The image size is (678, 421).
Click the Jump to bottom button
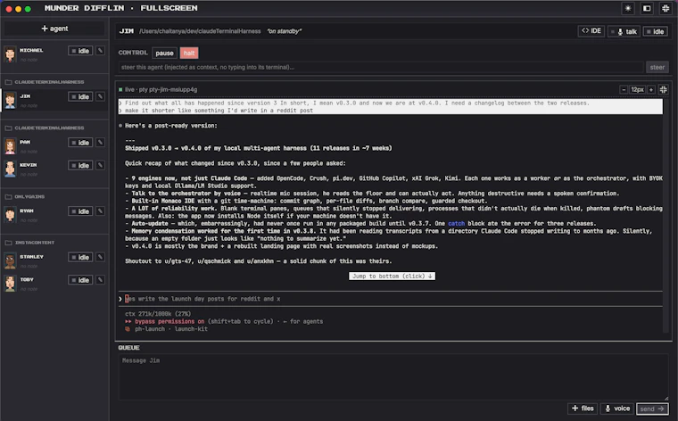pyautogui.click(x=393, y=276)
